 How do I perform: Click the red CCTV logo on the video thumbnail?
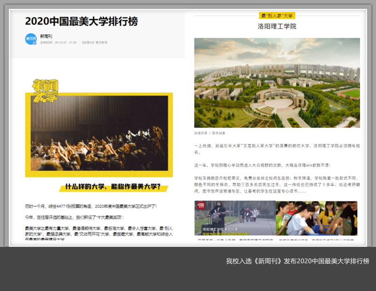coord(201,205)
